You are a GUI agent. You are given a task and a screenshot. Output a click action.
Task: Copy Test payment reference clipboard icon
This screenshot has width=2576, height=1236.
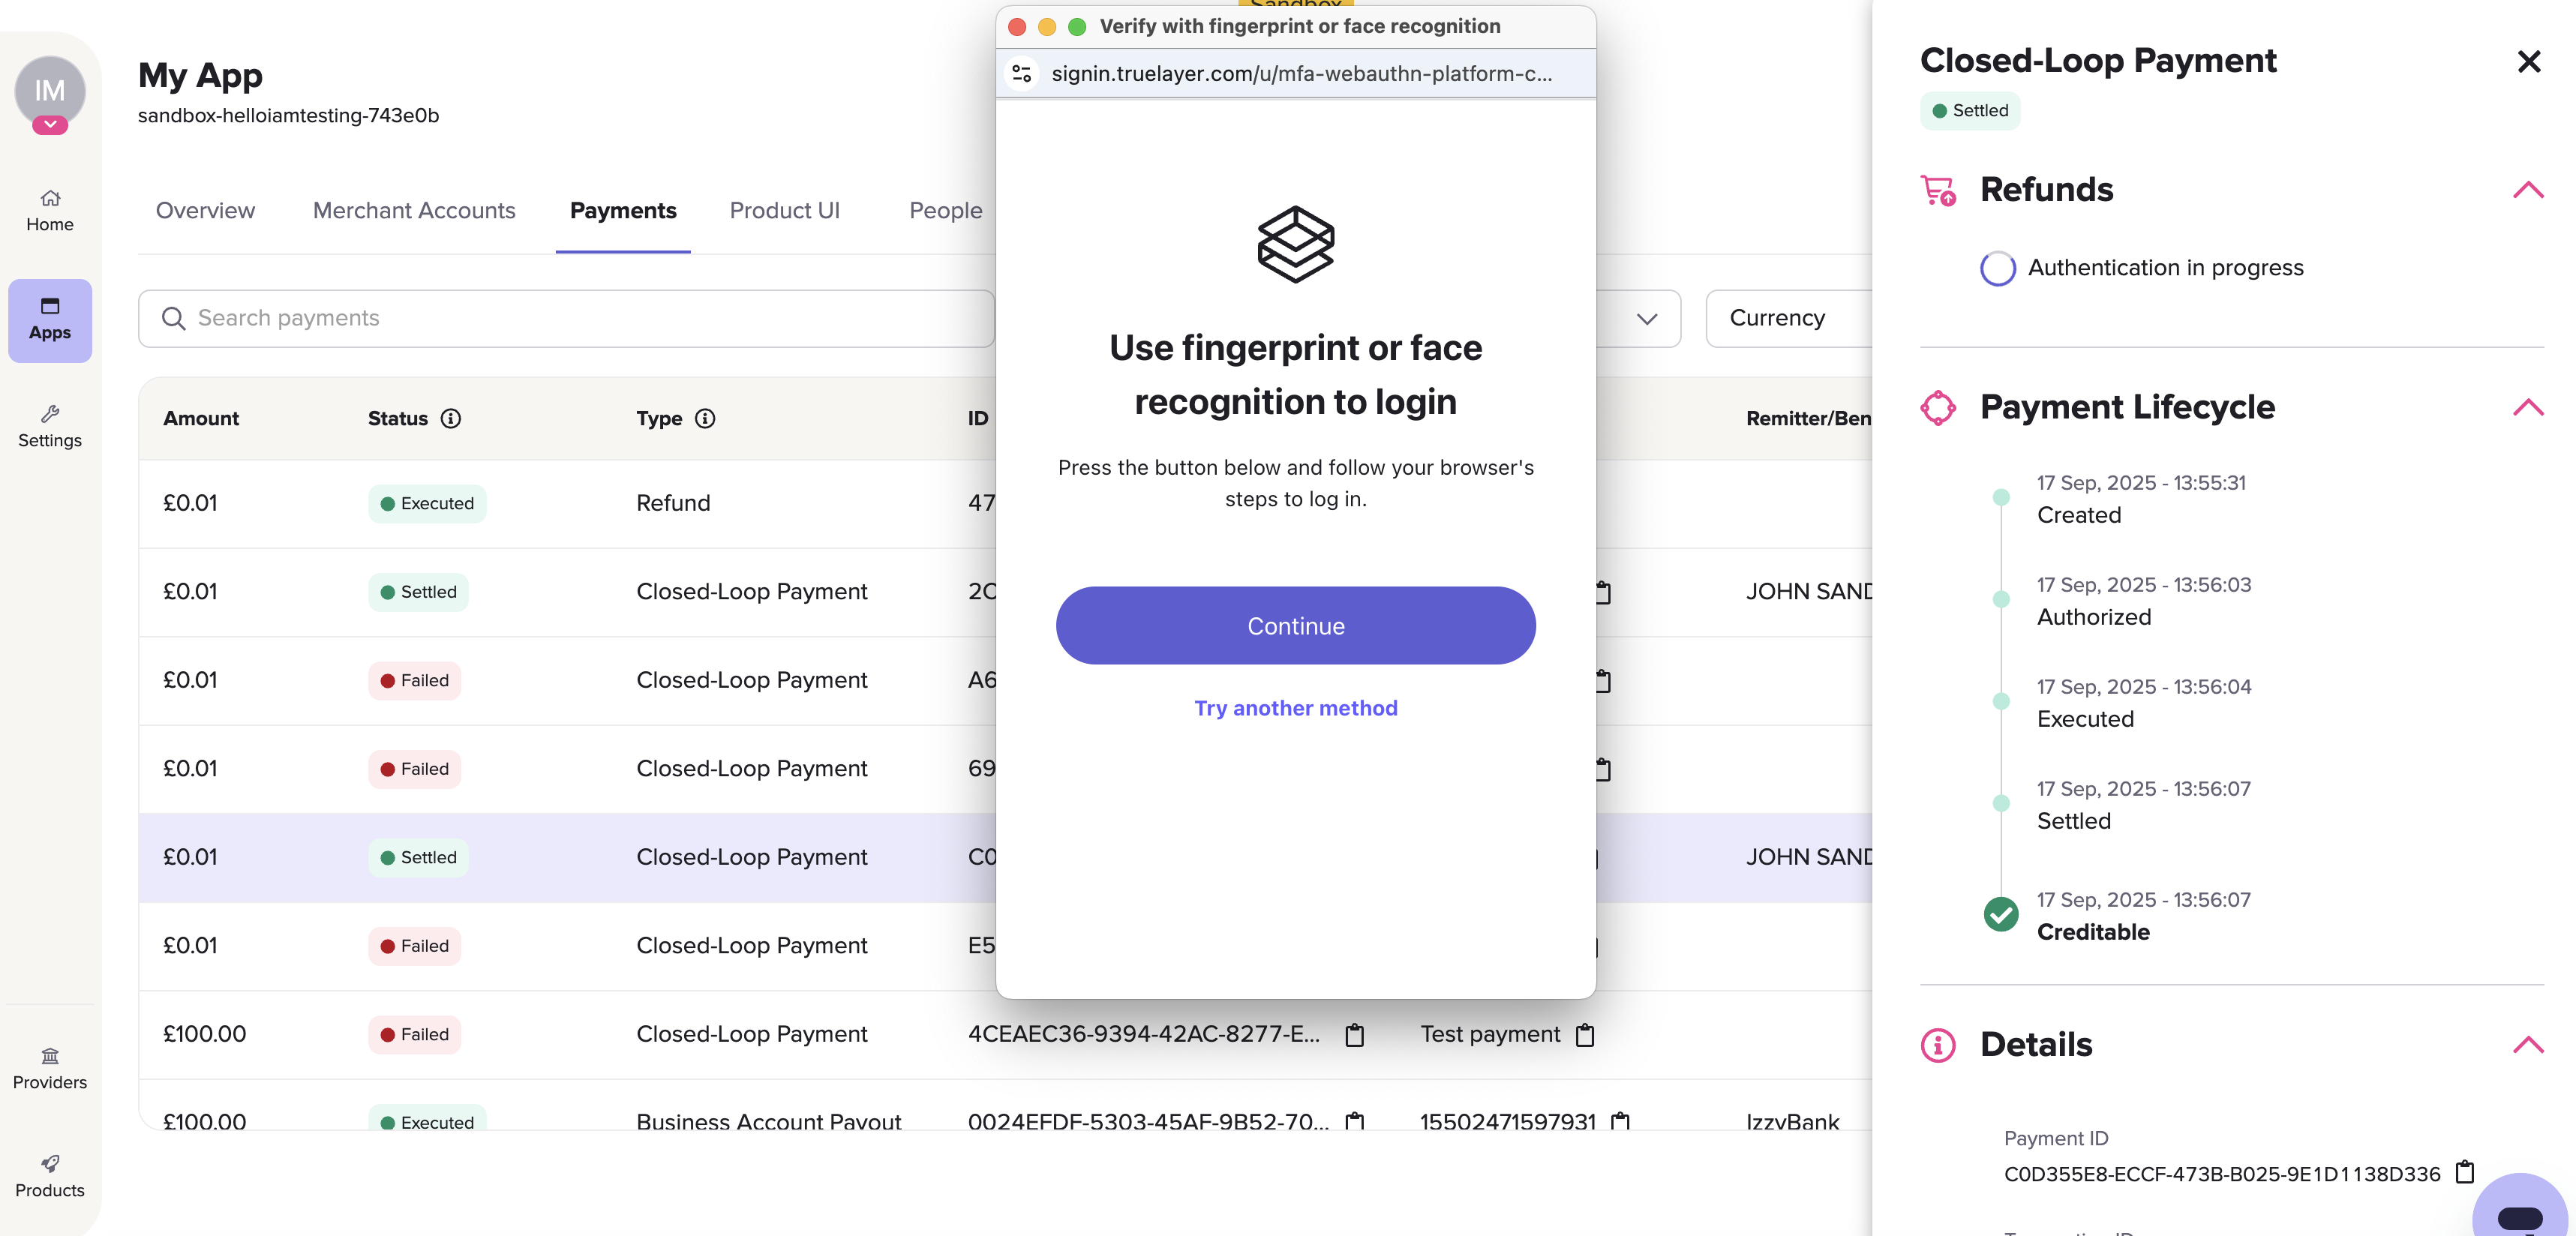[x=1585, y=1034]
